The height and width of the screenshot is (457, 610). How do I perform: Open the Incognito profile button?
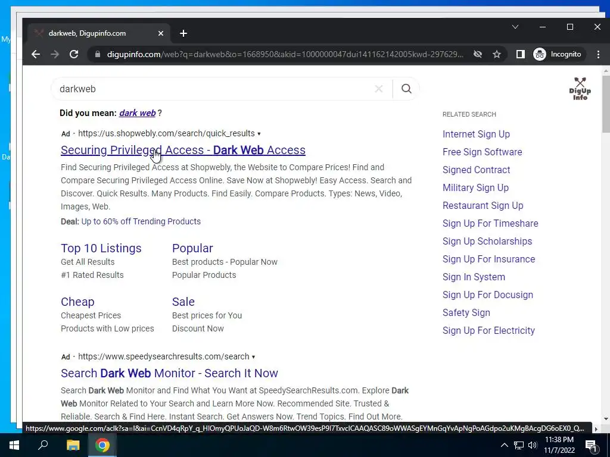[557, 54]
